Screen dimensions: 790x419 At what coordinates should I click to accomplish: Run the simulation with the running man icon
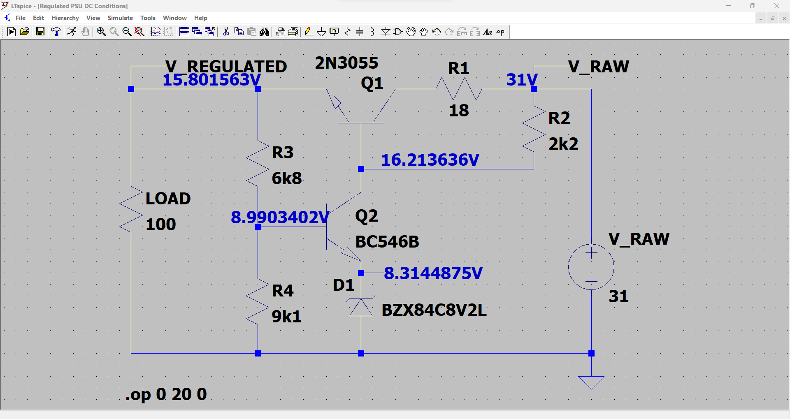point(72,32)
